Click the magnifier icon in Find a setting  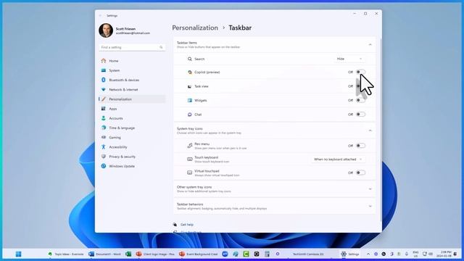161,47
